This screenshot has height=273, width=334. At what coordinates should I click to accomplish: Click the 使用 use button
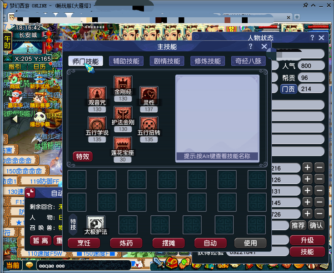[x=250, y=243]
